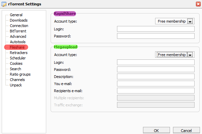The image size is (202, 134).
Task: Open the BitTorrent settings page
Action: [18, 31]
